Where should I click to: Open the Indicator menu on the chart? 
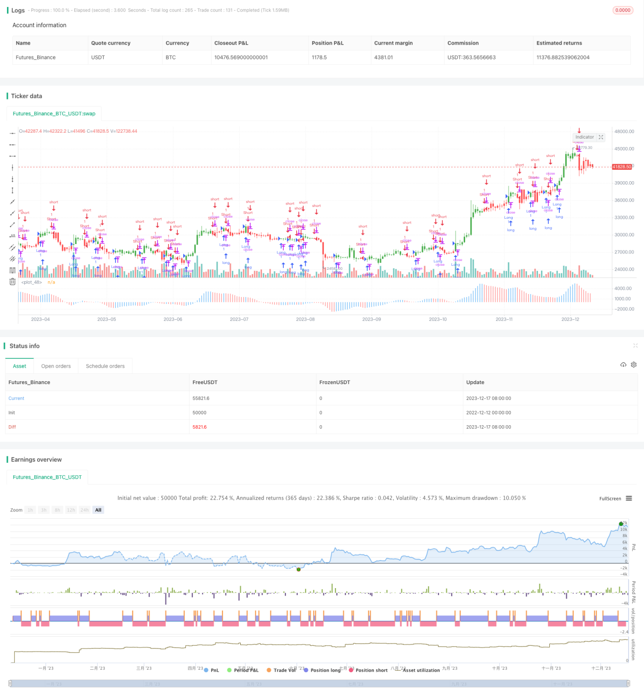585,137
